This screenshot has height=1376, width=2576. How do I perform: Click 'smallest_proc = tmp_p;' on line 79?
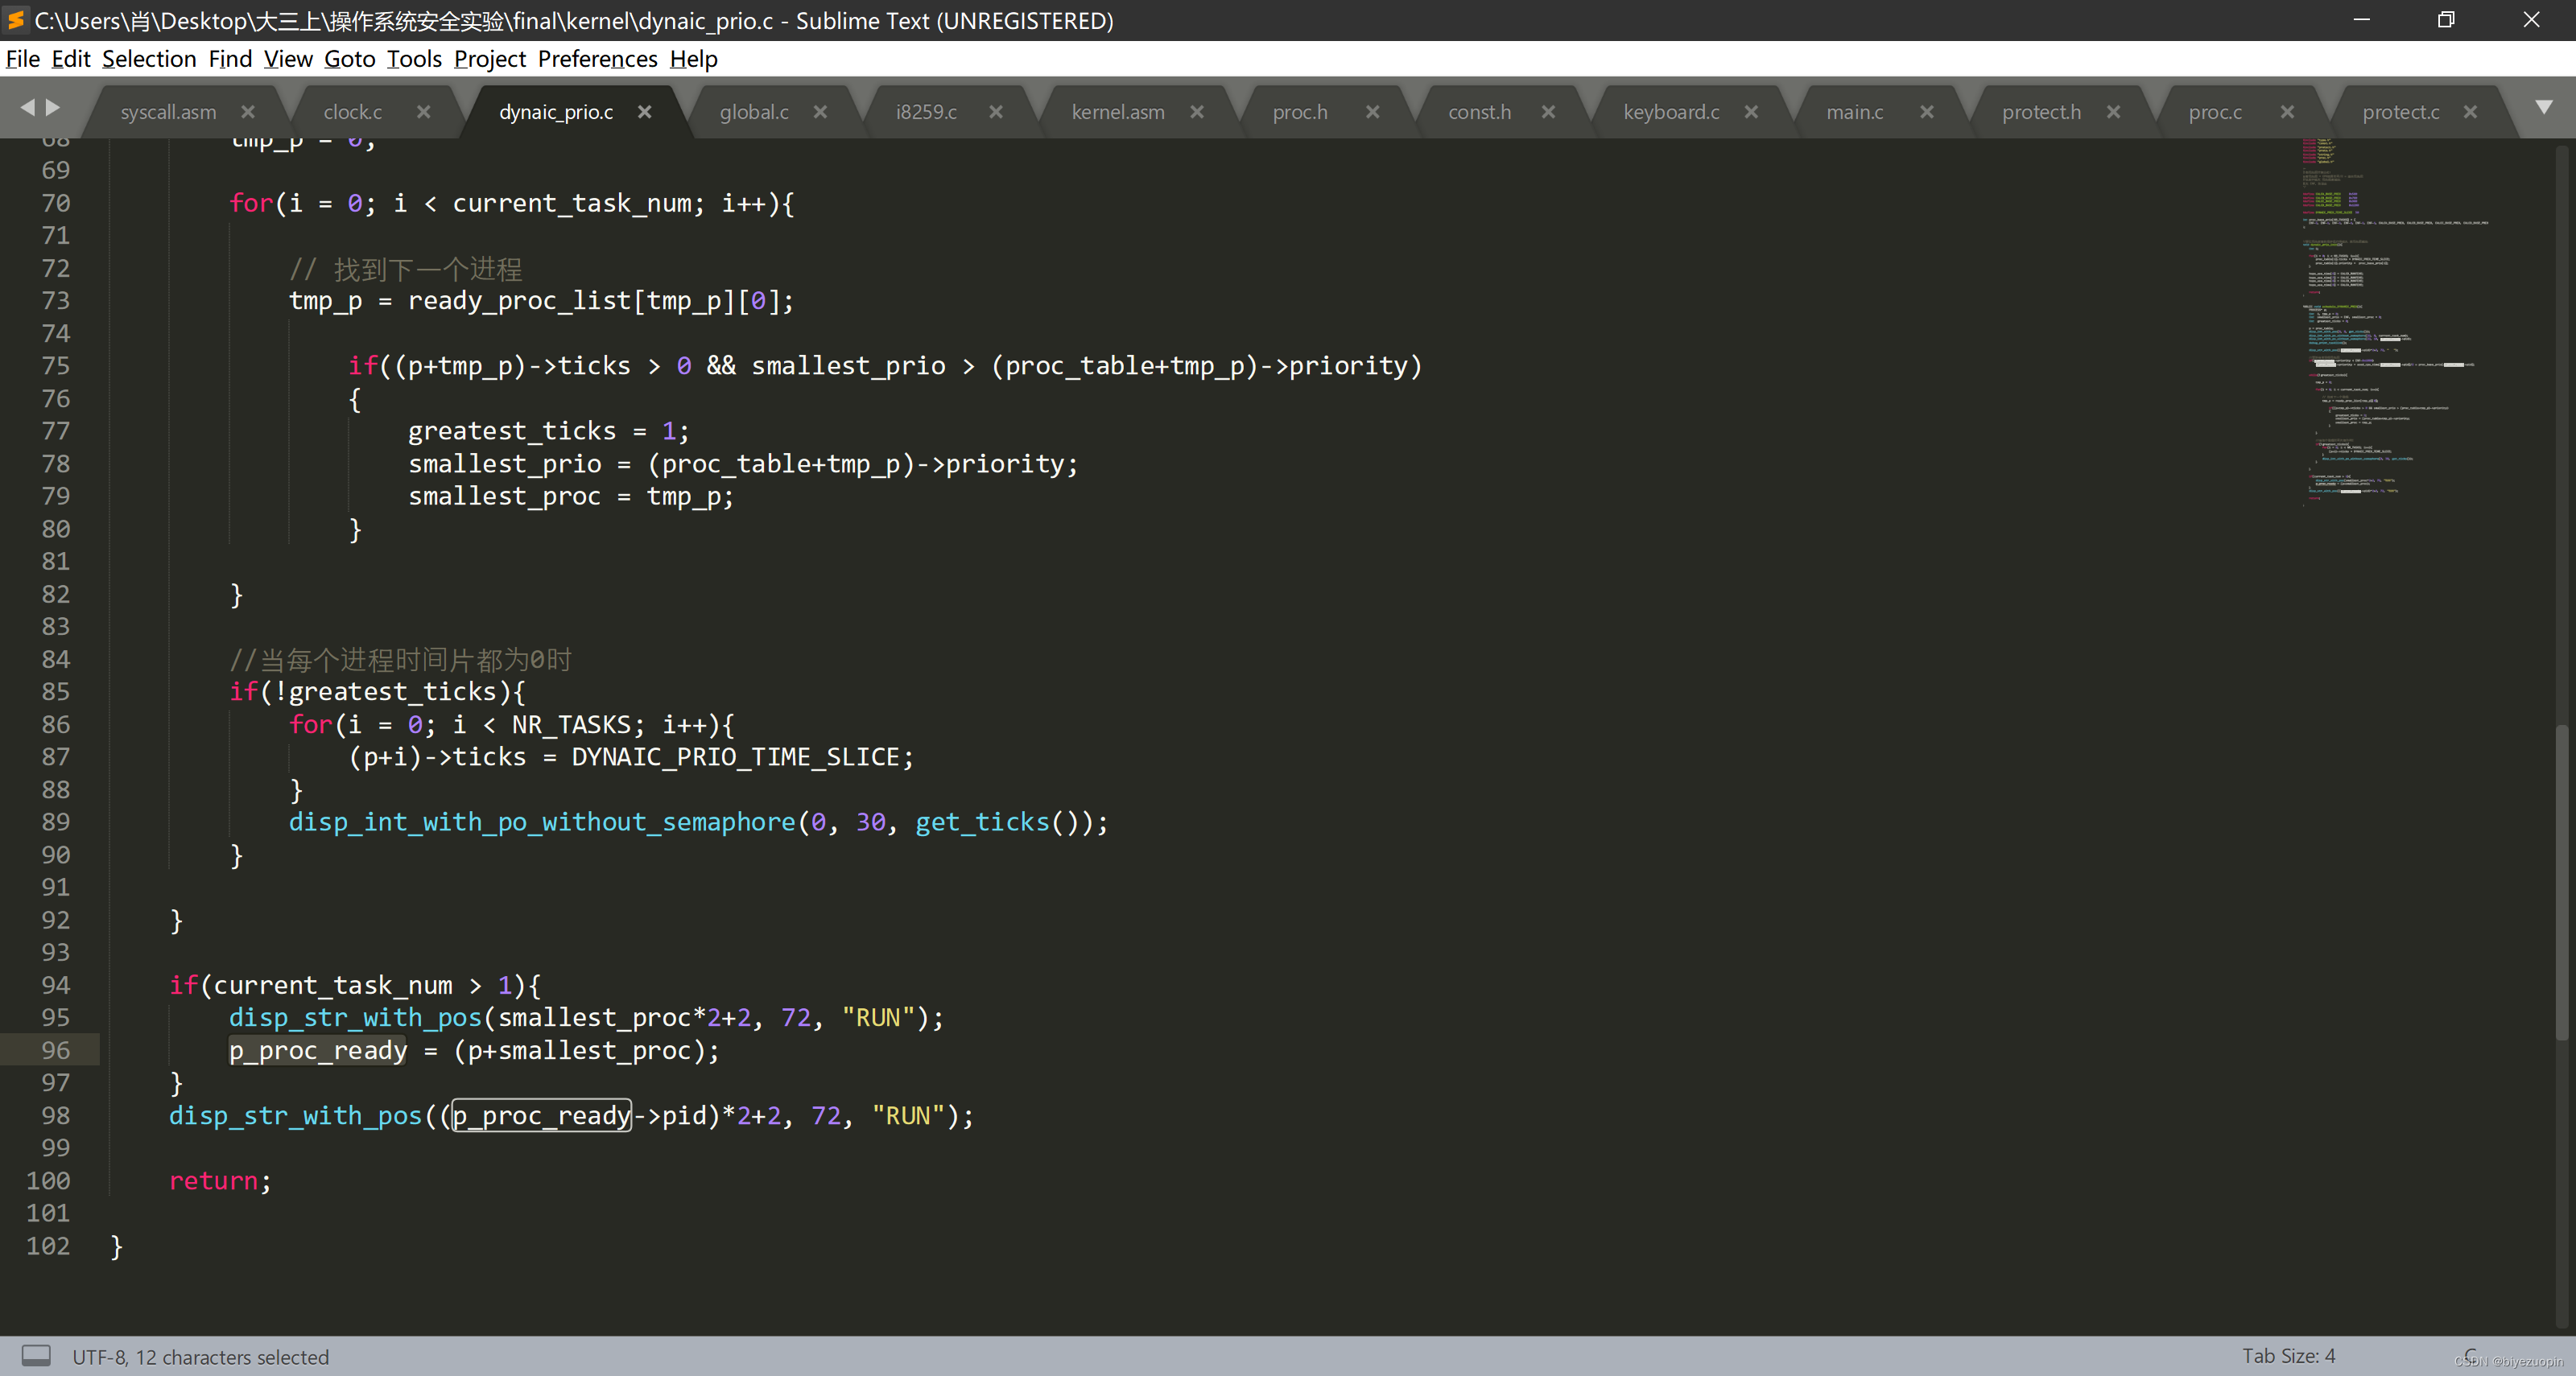tap(570, 496)
